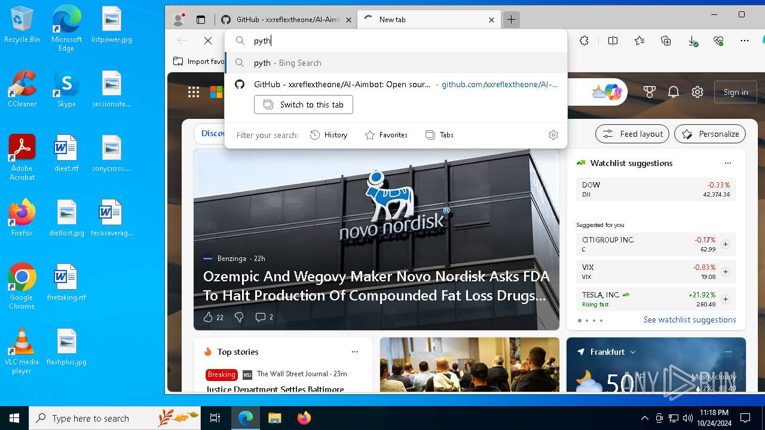This screenshot has width=765, height=430.
Task: Open Task View on the taskbar
Action: (x=215, y=418)
